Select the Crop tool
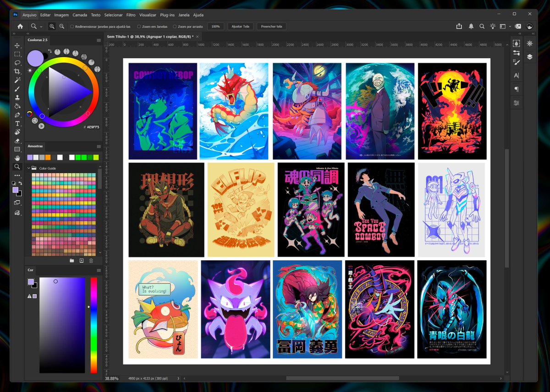The image size is (550, 392). click(17, 71)
